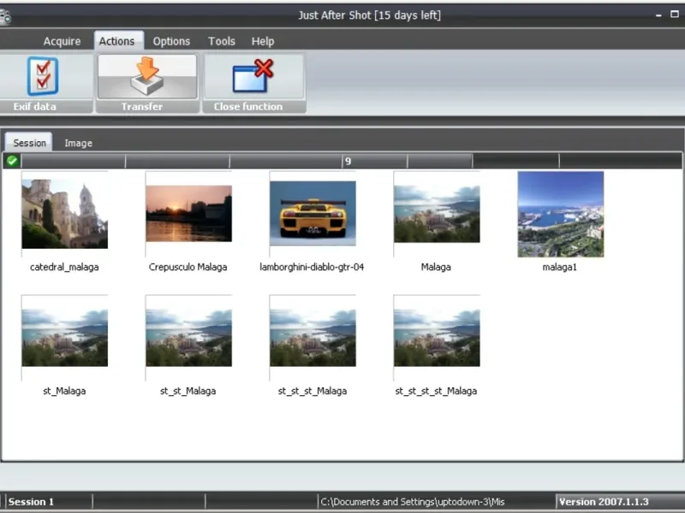The width and height of the screenshot is (685, 513).
Task: Open the Options menu
Action: (x=171, y=41)
